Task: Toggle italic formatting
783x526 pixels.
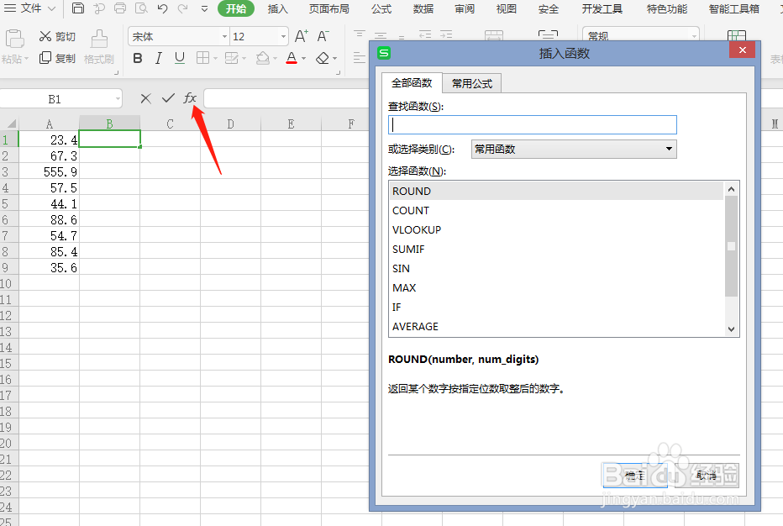Action: (x=158, y=57)
